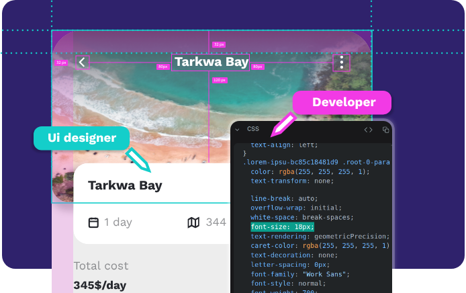Click the pink pen cursor under Developer

tap(285, 124)
